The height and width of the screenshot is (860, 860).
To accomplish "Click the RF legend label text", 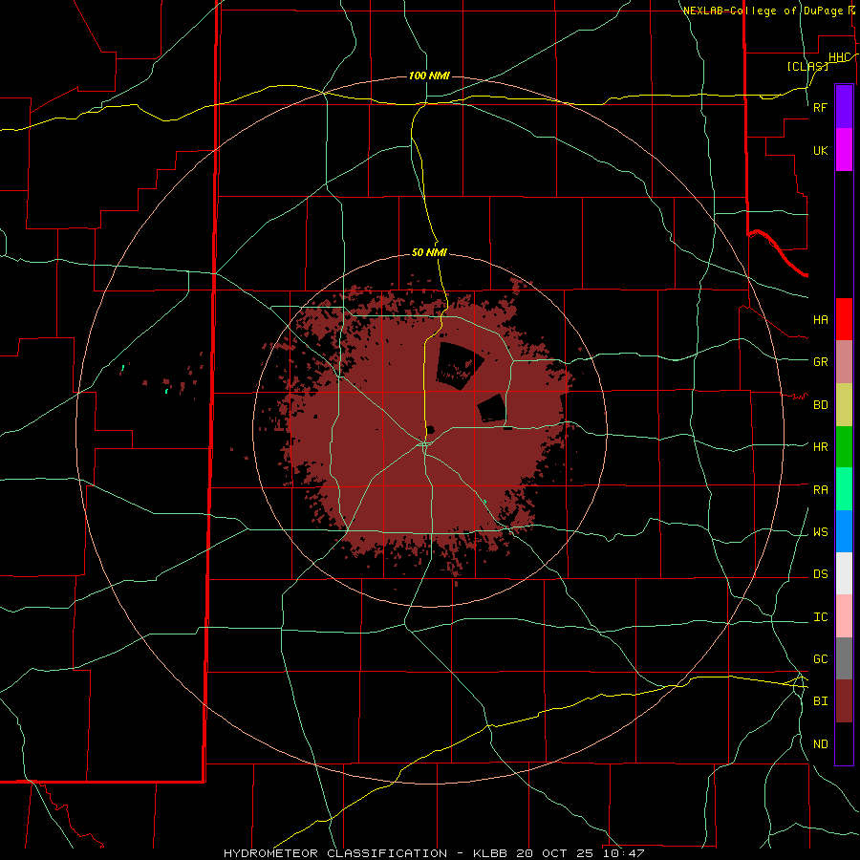I will click(x=820, y=107).
